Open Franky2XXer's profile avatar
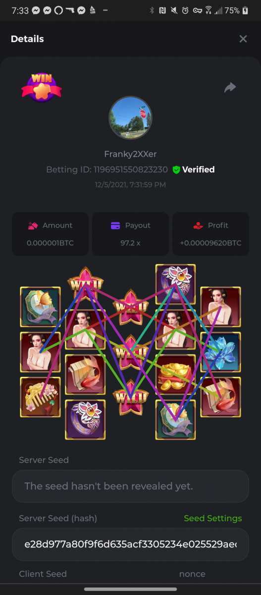Viewport: 261px width, 595px height. click(130, 118)
